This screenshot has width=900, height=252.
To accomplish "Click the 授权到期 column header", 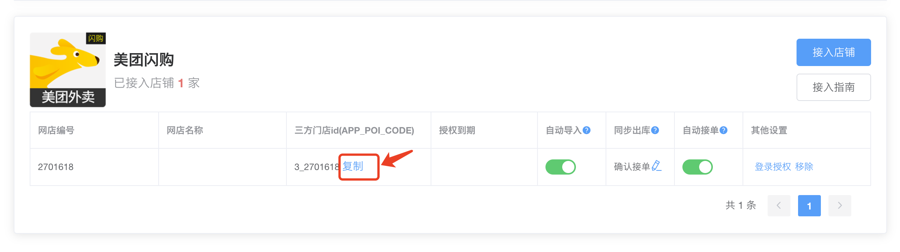I will [x=457, y=130].
